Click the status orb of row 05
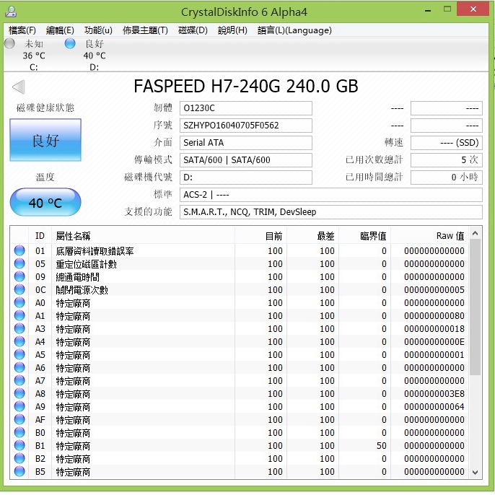Image resolution: width=495 pixels, height=495 pixels. pos(19,263)
